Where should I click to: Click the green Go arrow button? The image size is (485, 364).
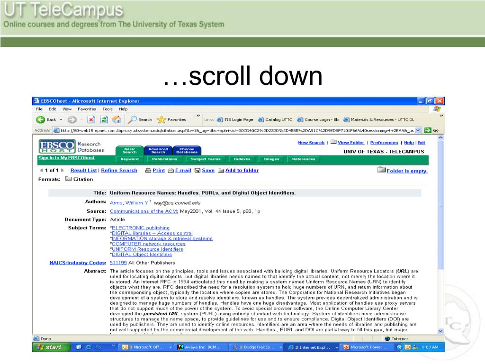(428, 130)
